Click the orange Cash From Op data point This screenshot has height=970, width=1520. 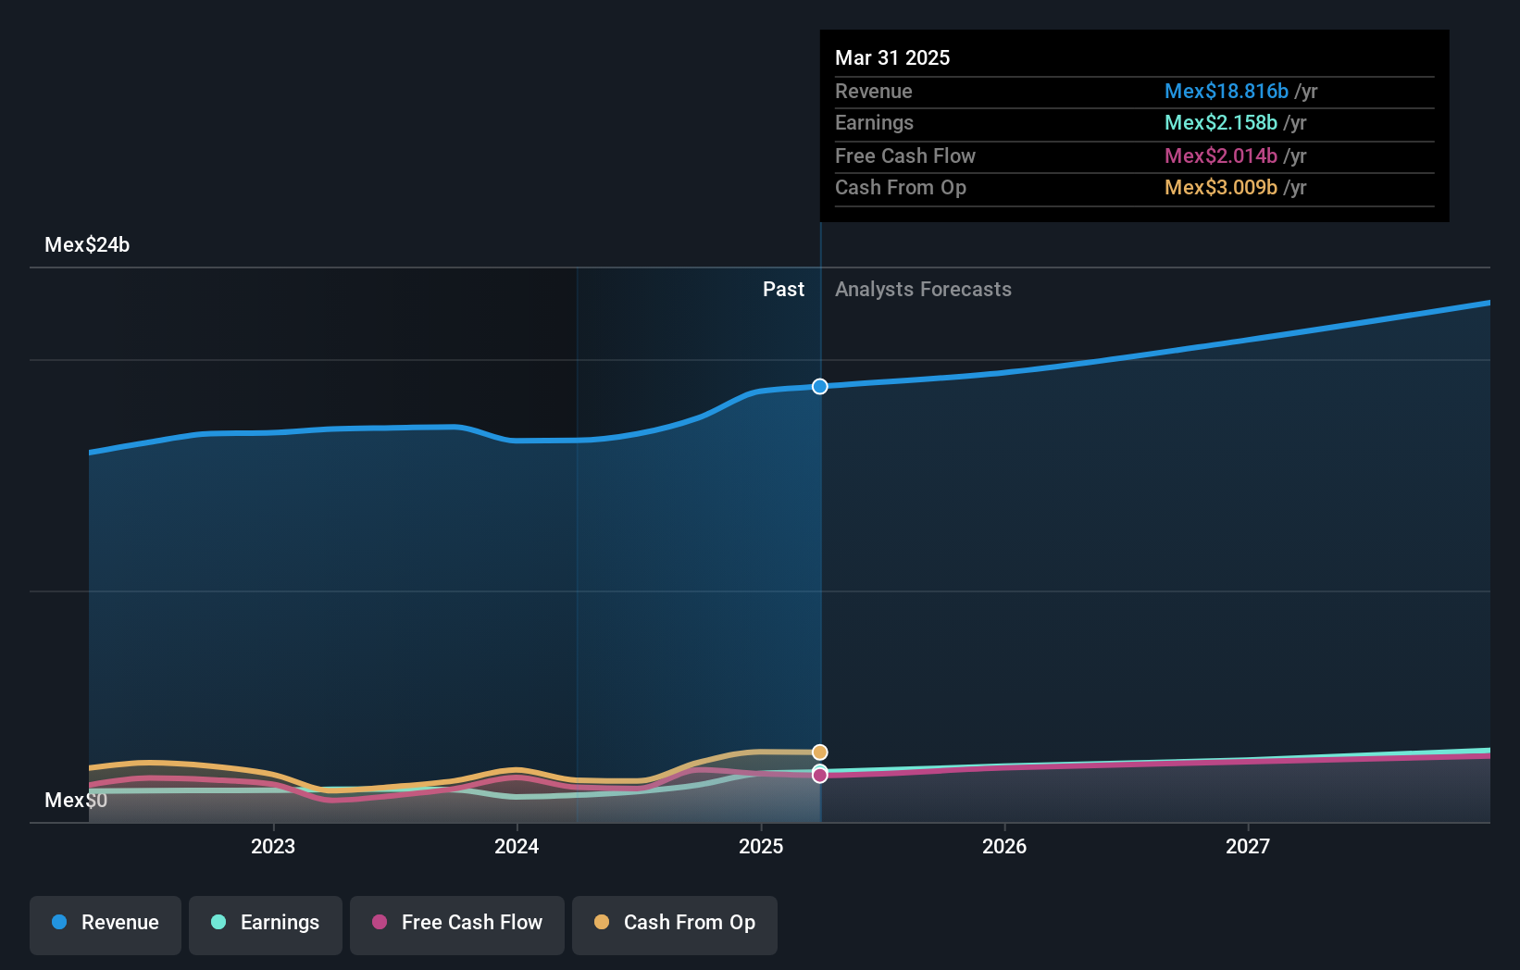click(x=820, y=752)
